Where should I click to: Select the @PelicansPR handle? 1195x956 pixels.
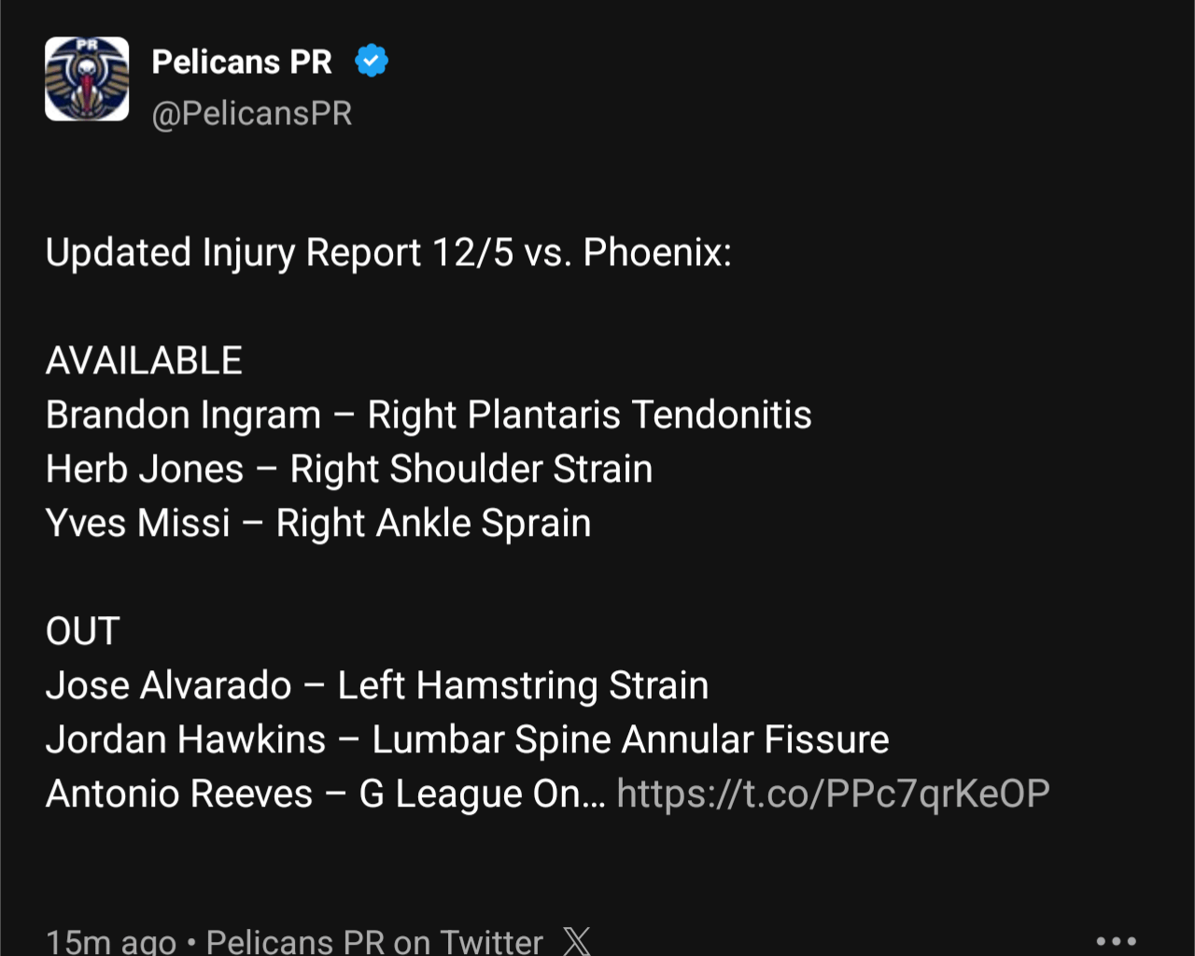tap(251, 112)
